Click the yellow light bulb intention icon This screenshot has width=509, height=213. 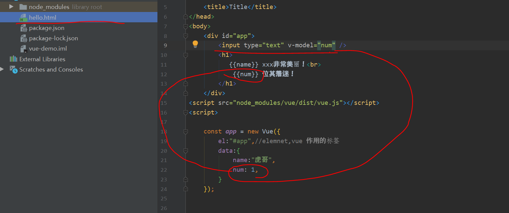(x=195, y=44)
